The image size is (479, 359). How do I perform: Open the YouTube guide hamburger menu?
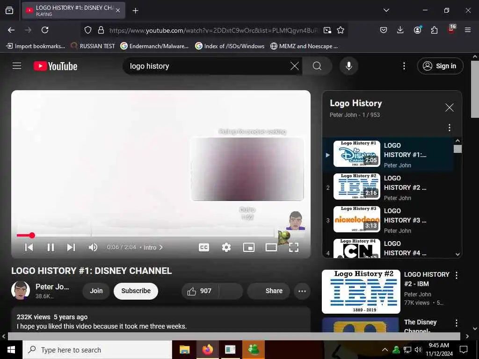[17, 66]
